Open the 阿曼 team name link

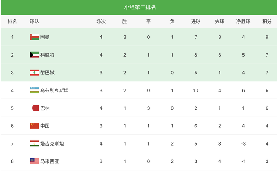click(45, 37)
